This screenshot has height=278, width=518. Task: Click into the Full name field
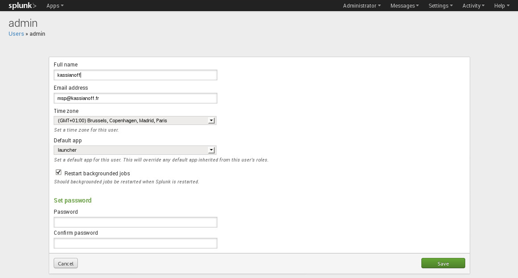tap(136, 75)
